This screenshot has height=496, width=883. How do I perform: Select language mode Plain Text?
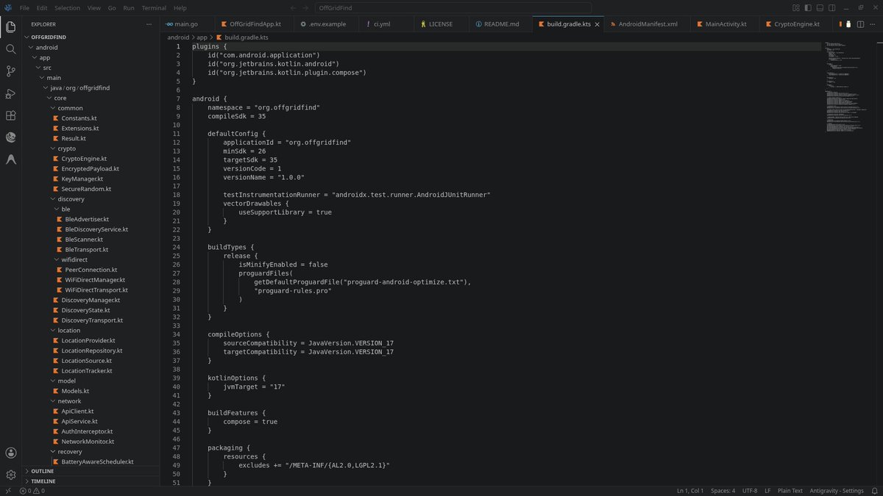(x=792, y=491)
